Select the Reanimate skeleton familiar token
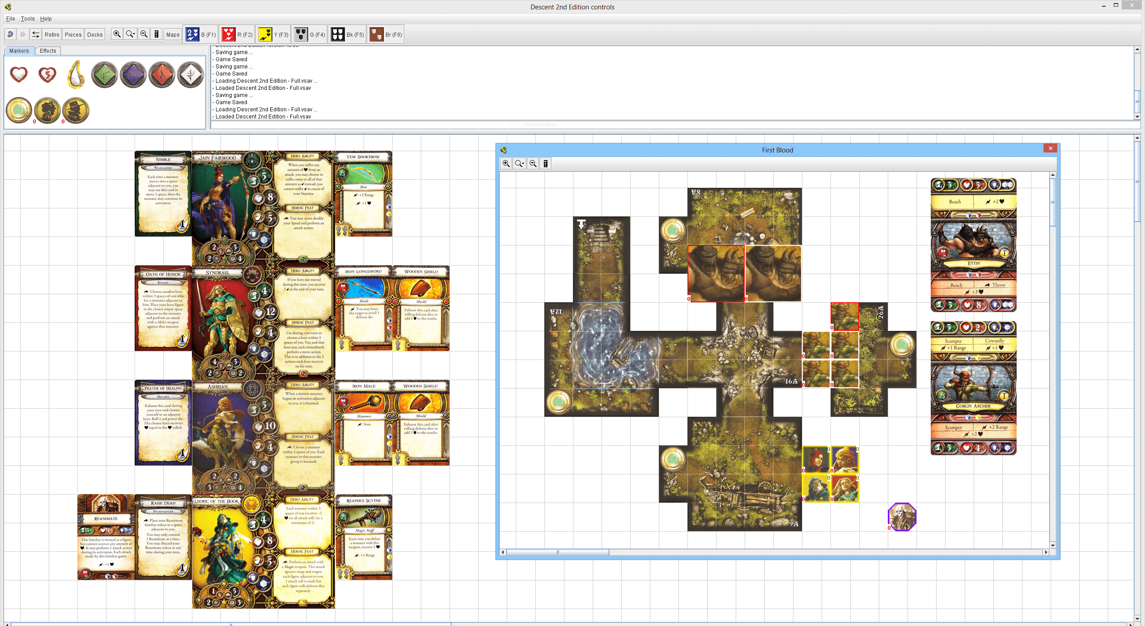This screenshot has height=626, width=1145. click(902, 517)
